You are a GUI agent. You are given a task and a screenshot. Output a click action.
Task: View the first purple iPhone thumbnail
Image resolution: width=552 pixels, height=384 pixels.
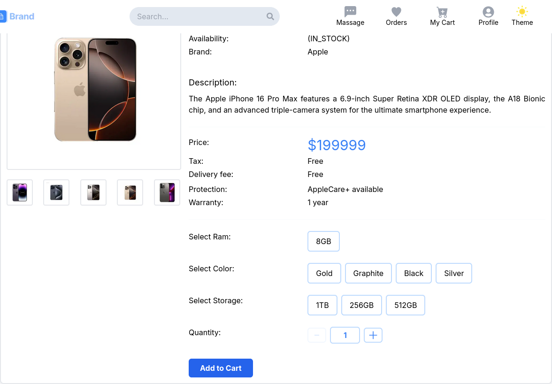click(x=20, y=192)
